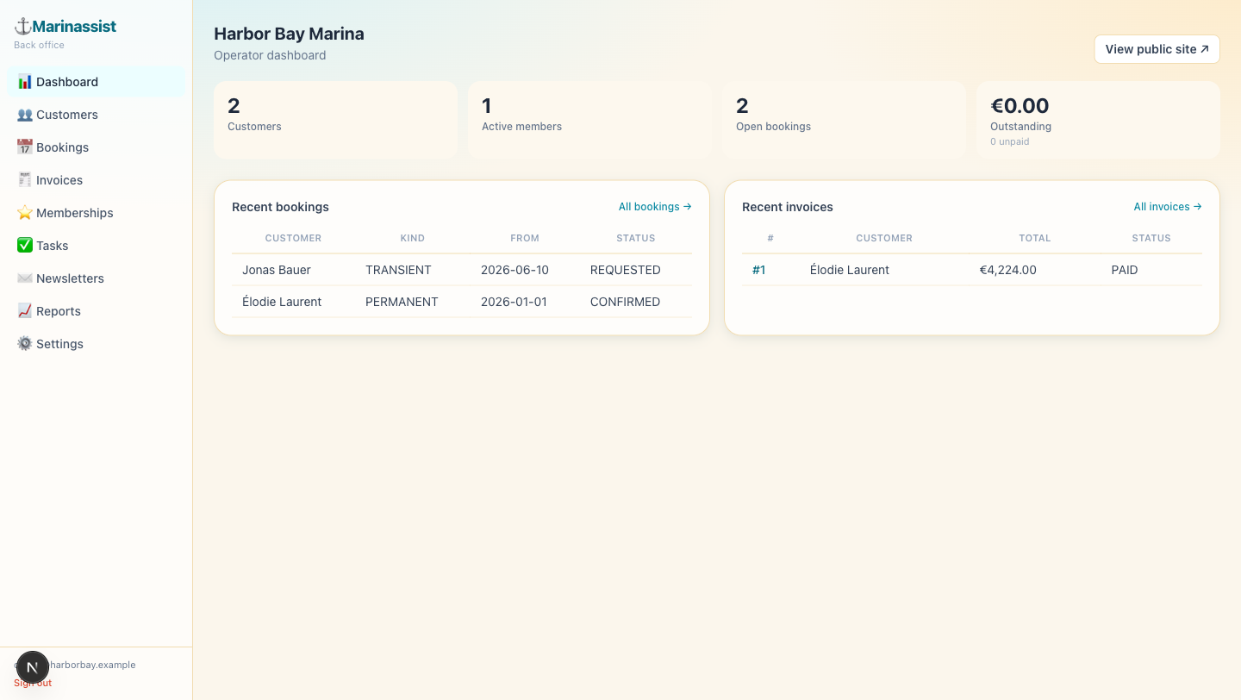Click the 2026-01-01 date cell

tap(514, 302)
